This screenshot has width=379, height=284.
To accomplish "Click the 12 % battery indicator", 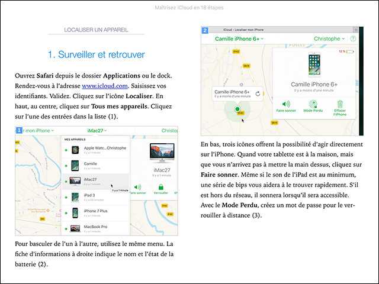I will click(346, 51).
